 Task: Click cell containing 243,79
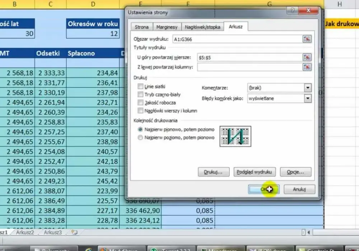(x=93, y=171)
